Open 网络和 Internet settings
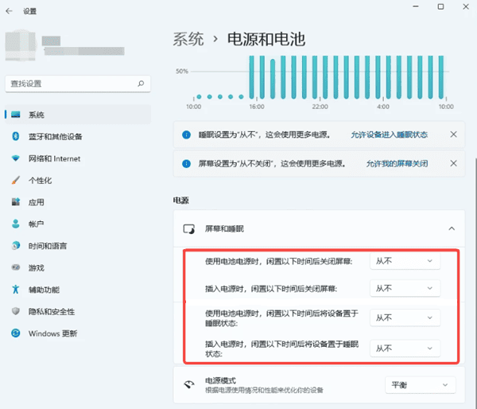 point(78,158)
